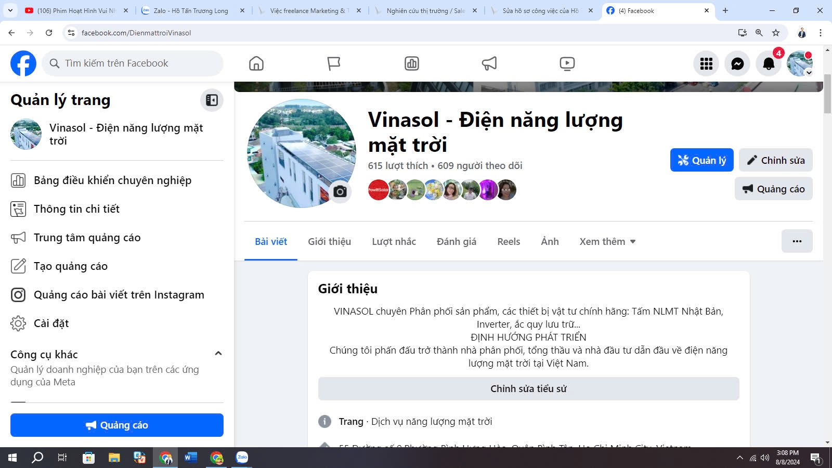
Task: Click the blue Quảng cáo sidebar button
Action: pos(117,425)
